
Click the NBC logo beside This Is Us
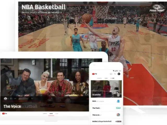click(118, 115)
